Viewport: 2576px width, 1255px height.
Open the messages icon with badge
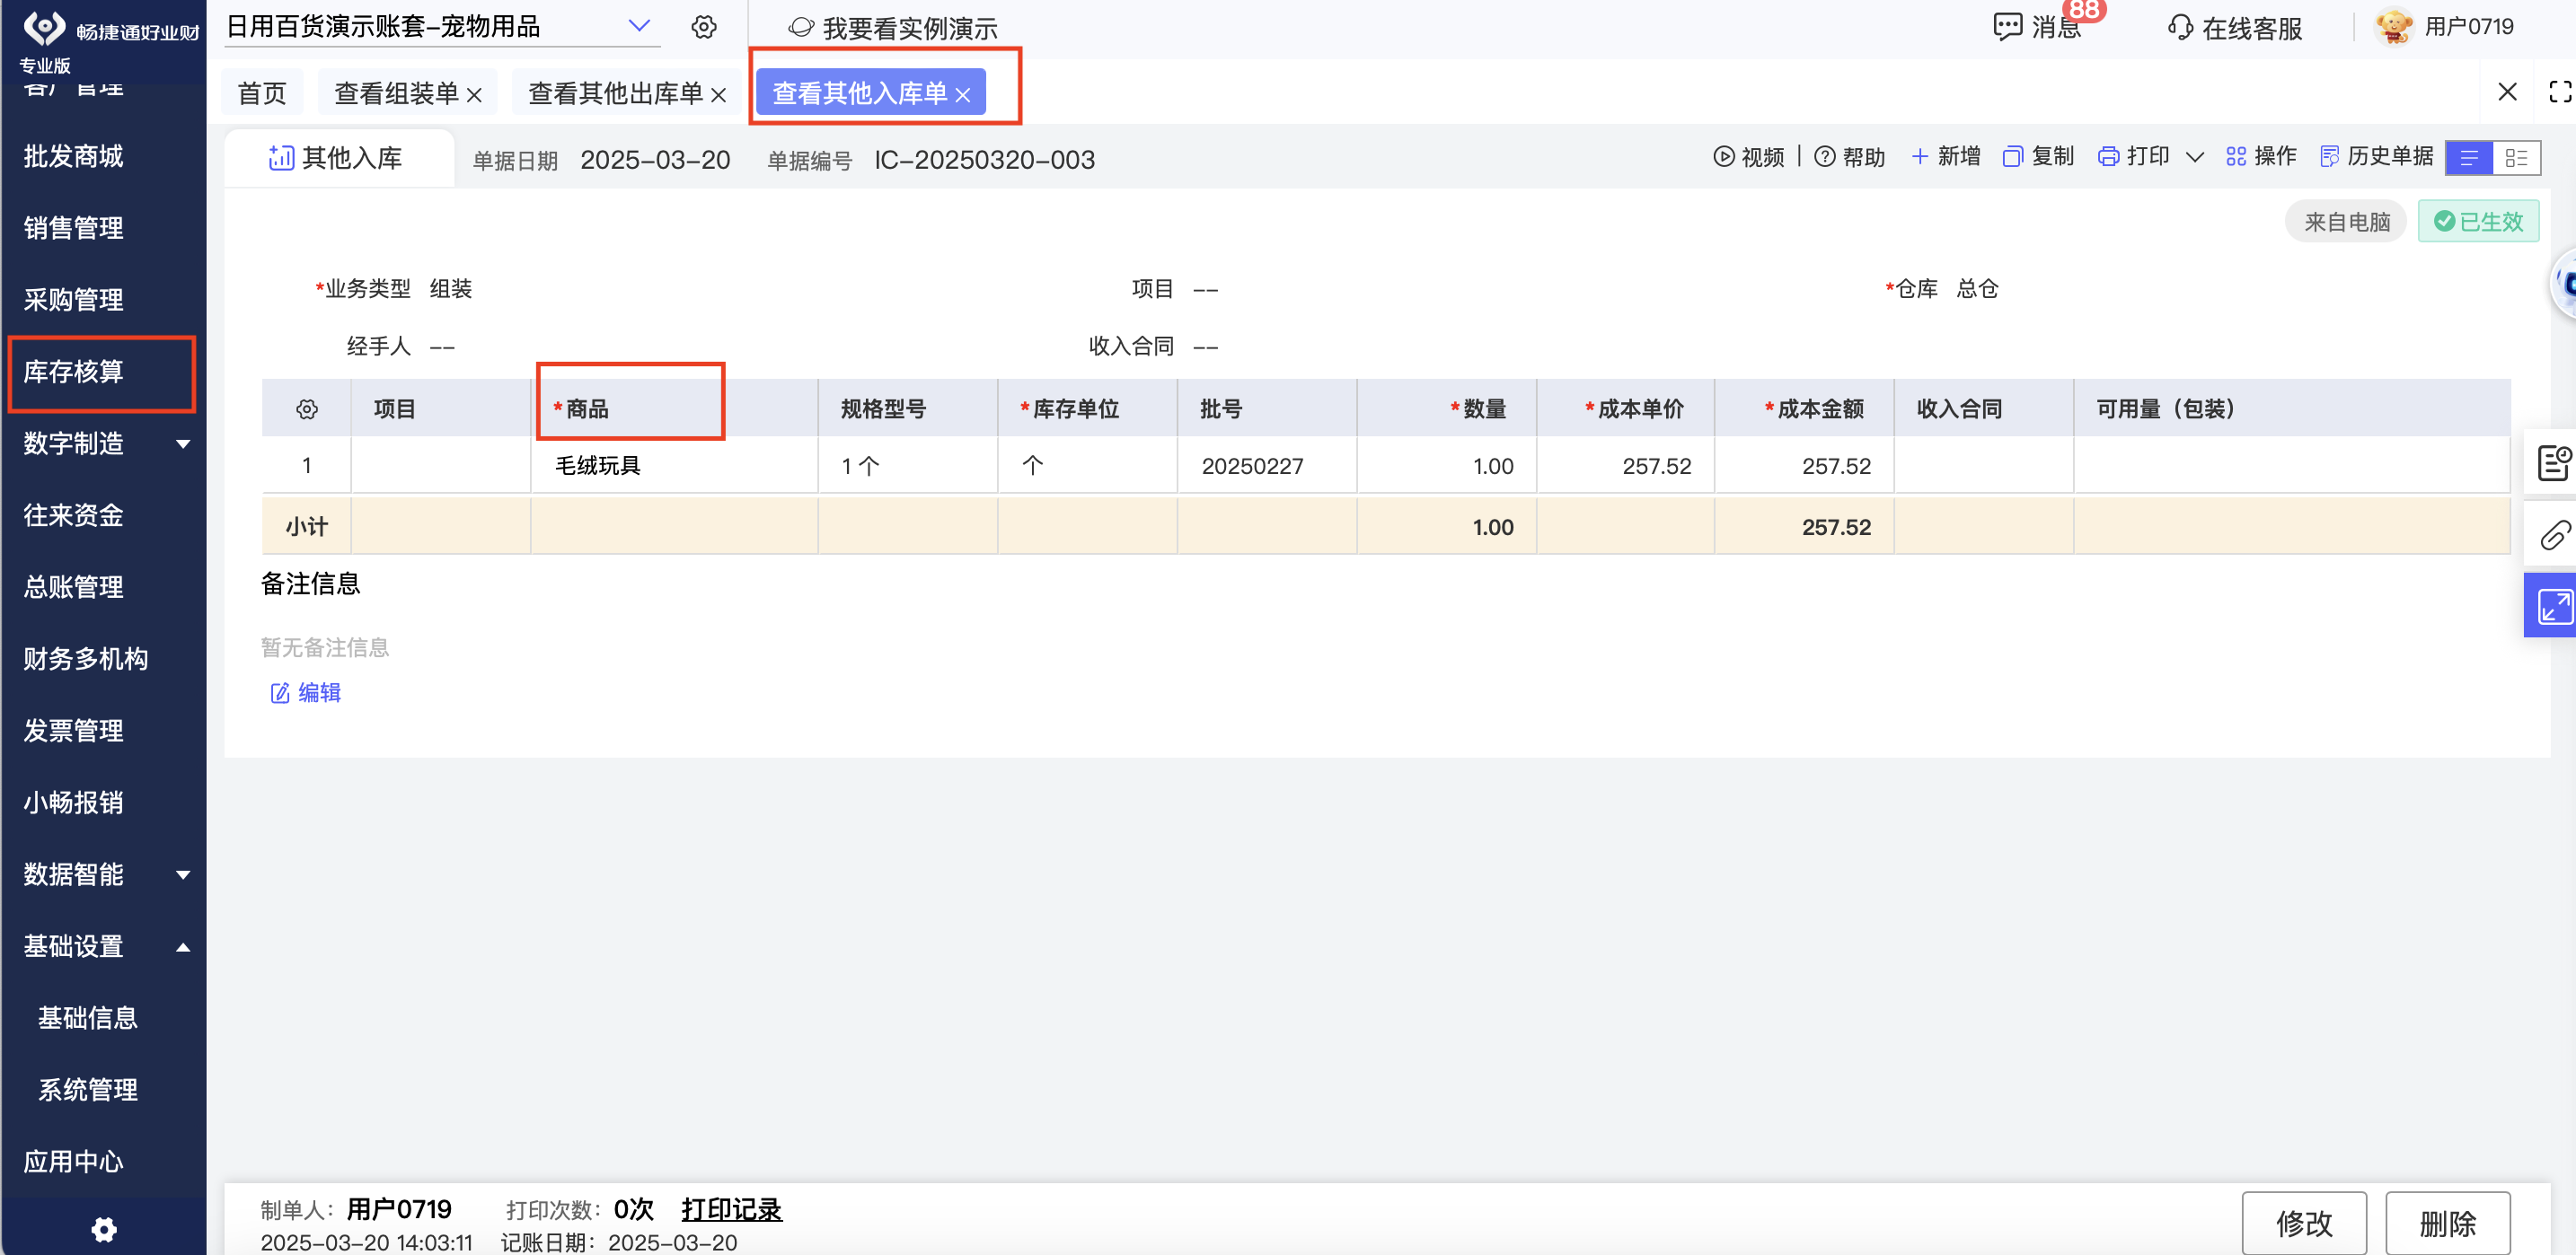click(x=2008, y=26)
